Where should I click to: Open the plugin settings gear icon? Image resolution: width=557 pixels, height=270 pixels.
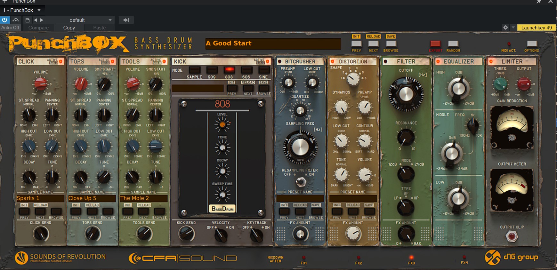[x=505, y=28]
